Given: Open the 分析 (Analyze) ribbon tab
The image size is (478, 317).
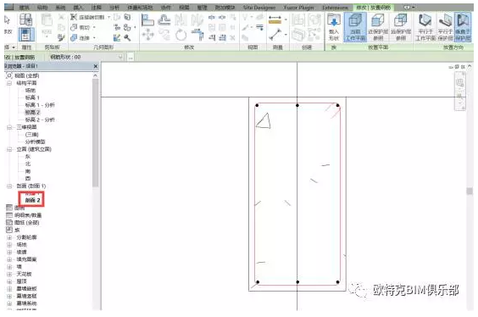Looking at the screenshot, I should (114, 8).
